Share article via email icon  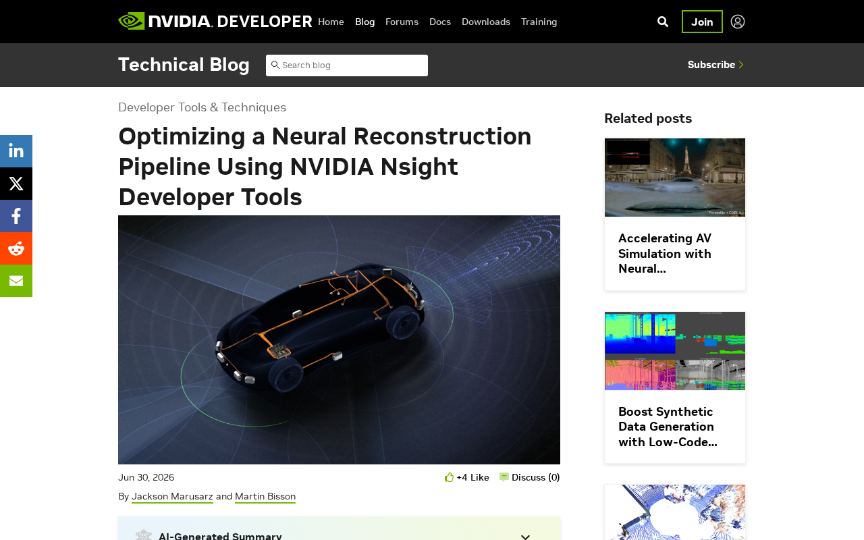pos(16,281)
